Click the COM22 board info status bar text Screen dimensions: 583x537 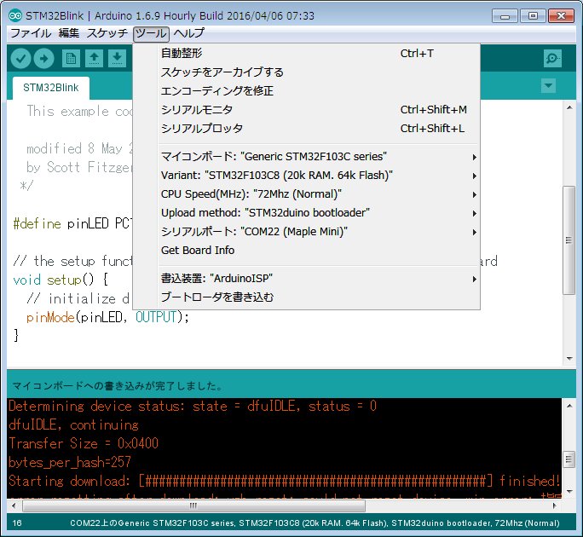[x=315, y=523]
